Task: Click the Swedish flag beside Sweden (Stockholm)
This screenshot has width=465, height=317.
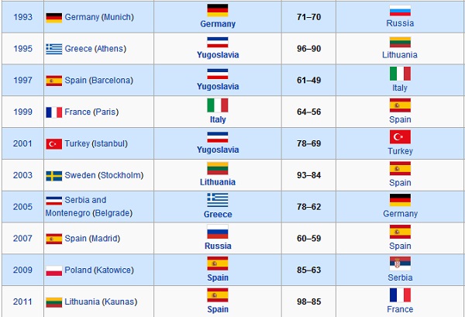Action: 54,175
